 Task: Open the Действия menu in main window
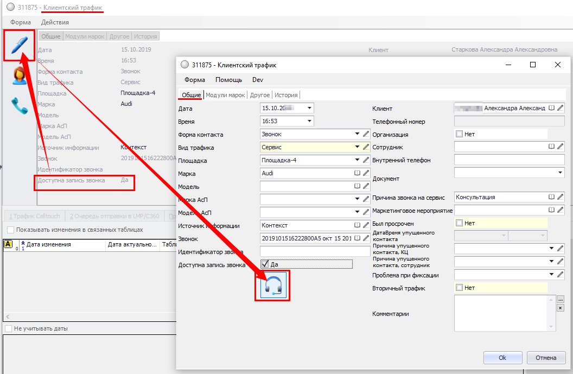(55, 22)
